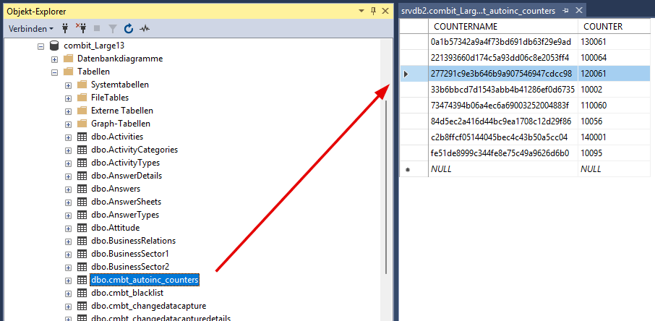Expand the Datenbankdiagramme folder
The image size is (655, 321).
(54, 59)
